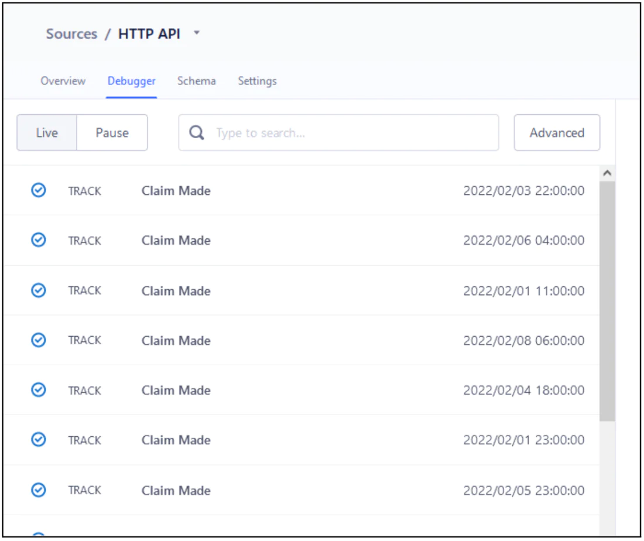
Task: Click the check icon beside the 2022/02/01 11:00:00 event
Action: (39, 290)
